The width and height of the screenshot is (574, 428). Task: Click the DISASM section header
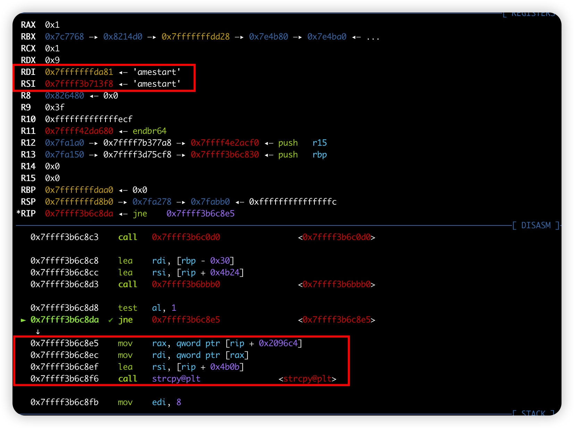(x=536, y=225)
